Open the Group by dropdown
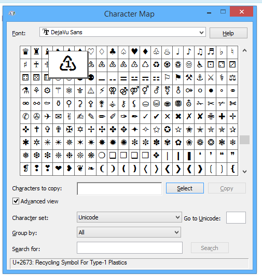The height and width of the screenshot is (277, 262). (x=129, y=232)
